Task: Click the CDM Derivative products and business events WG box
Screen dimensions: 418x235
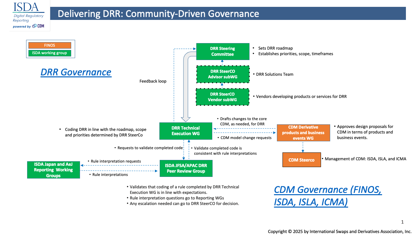Action: (x=303, y=133)
